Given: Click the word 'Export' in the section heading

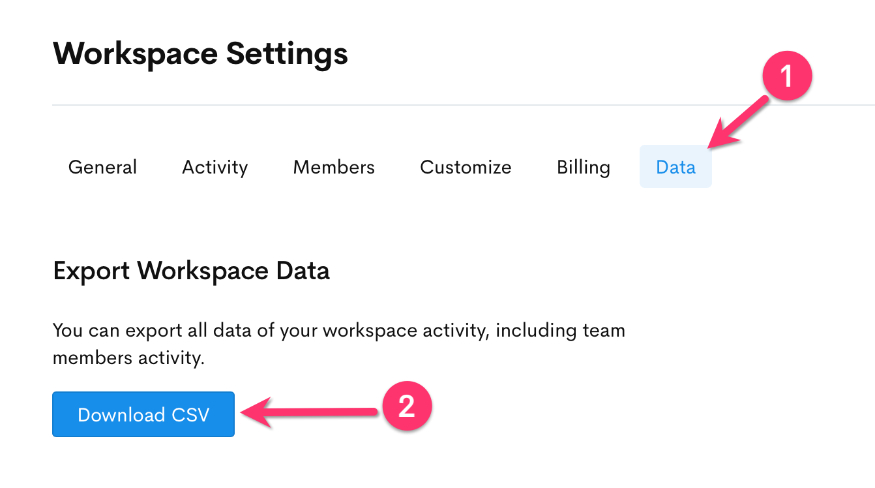Looking at the screenshot, I should (x=92, y=271).
